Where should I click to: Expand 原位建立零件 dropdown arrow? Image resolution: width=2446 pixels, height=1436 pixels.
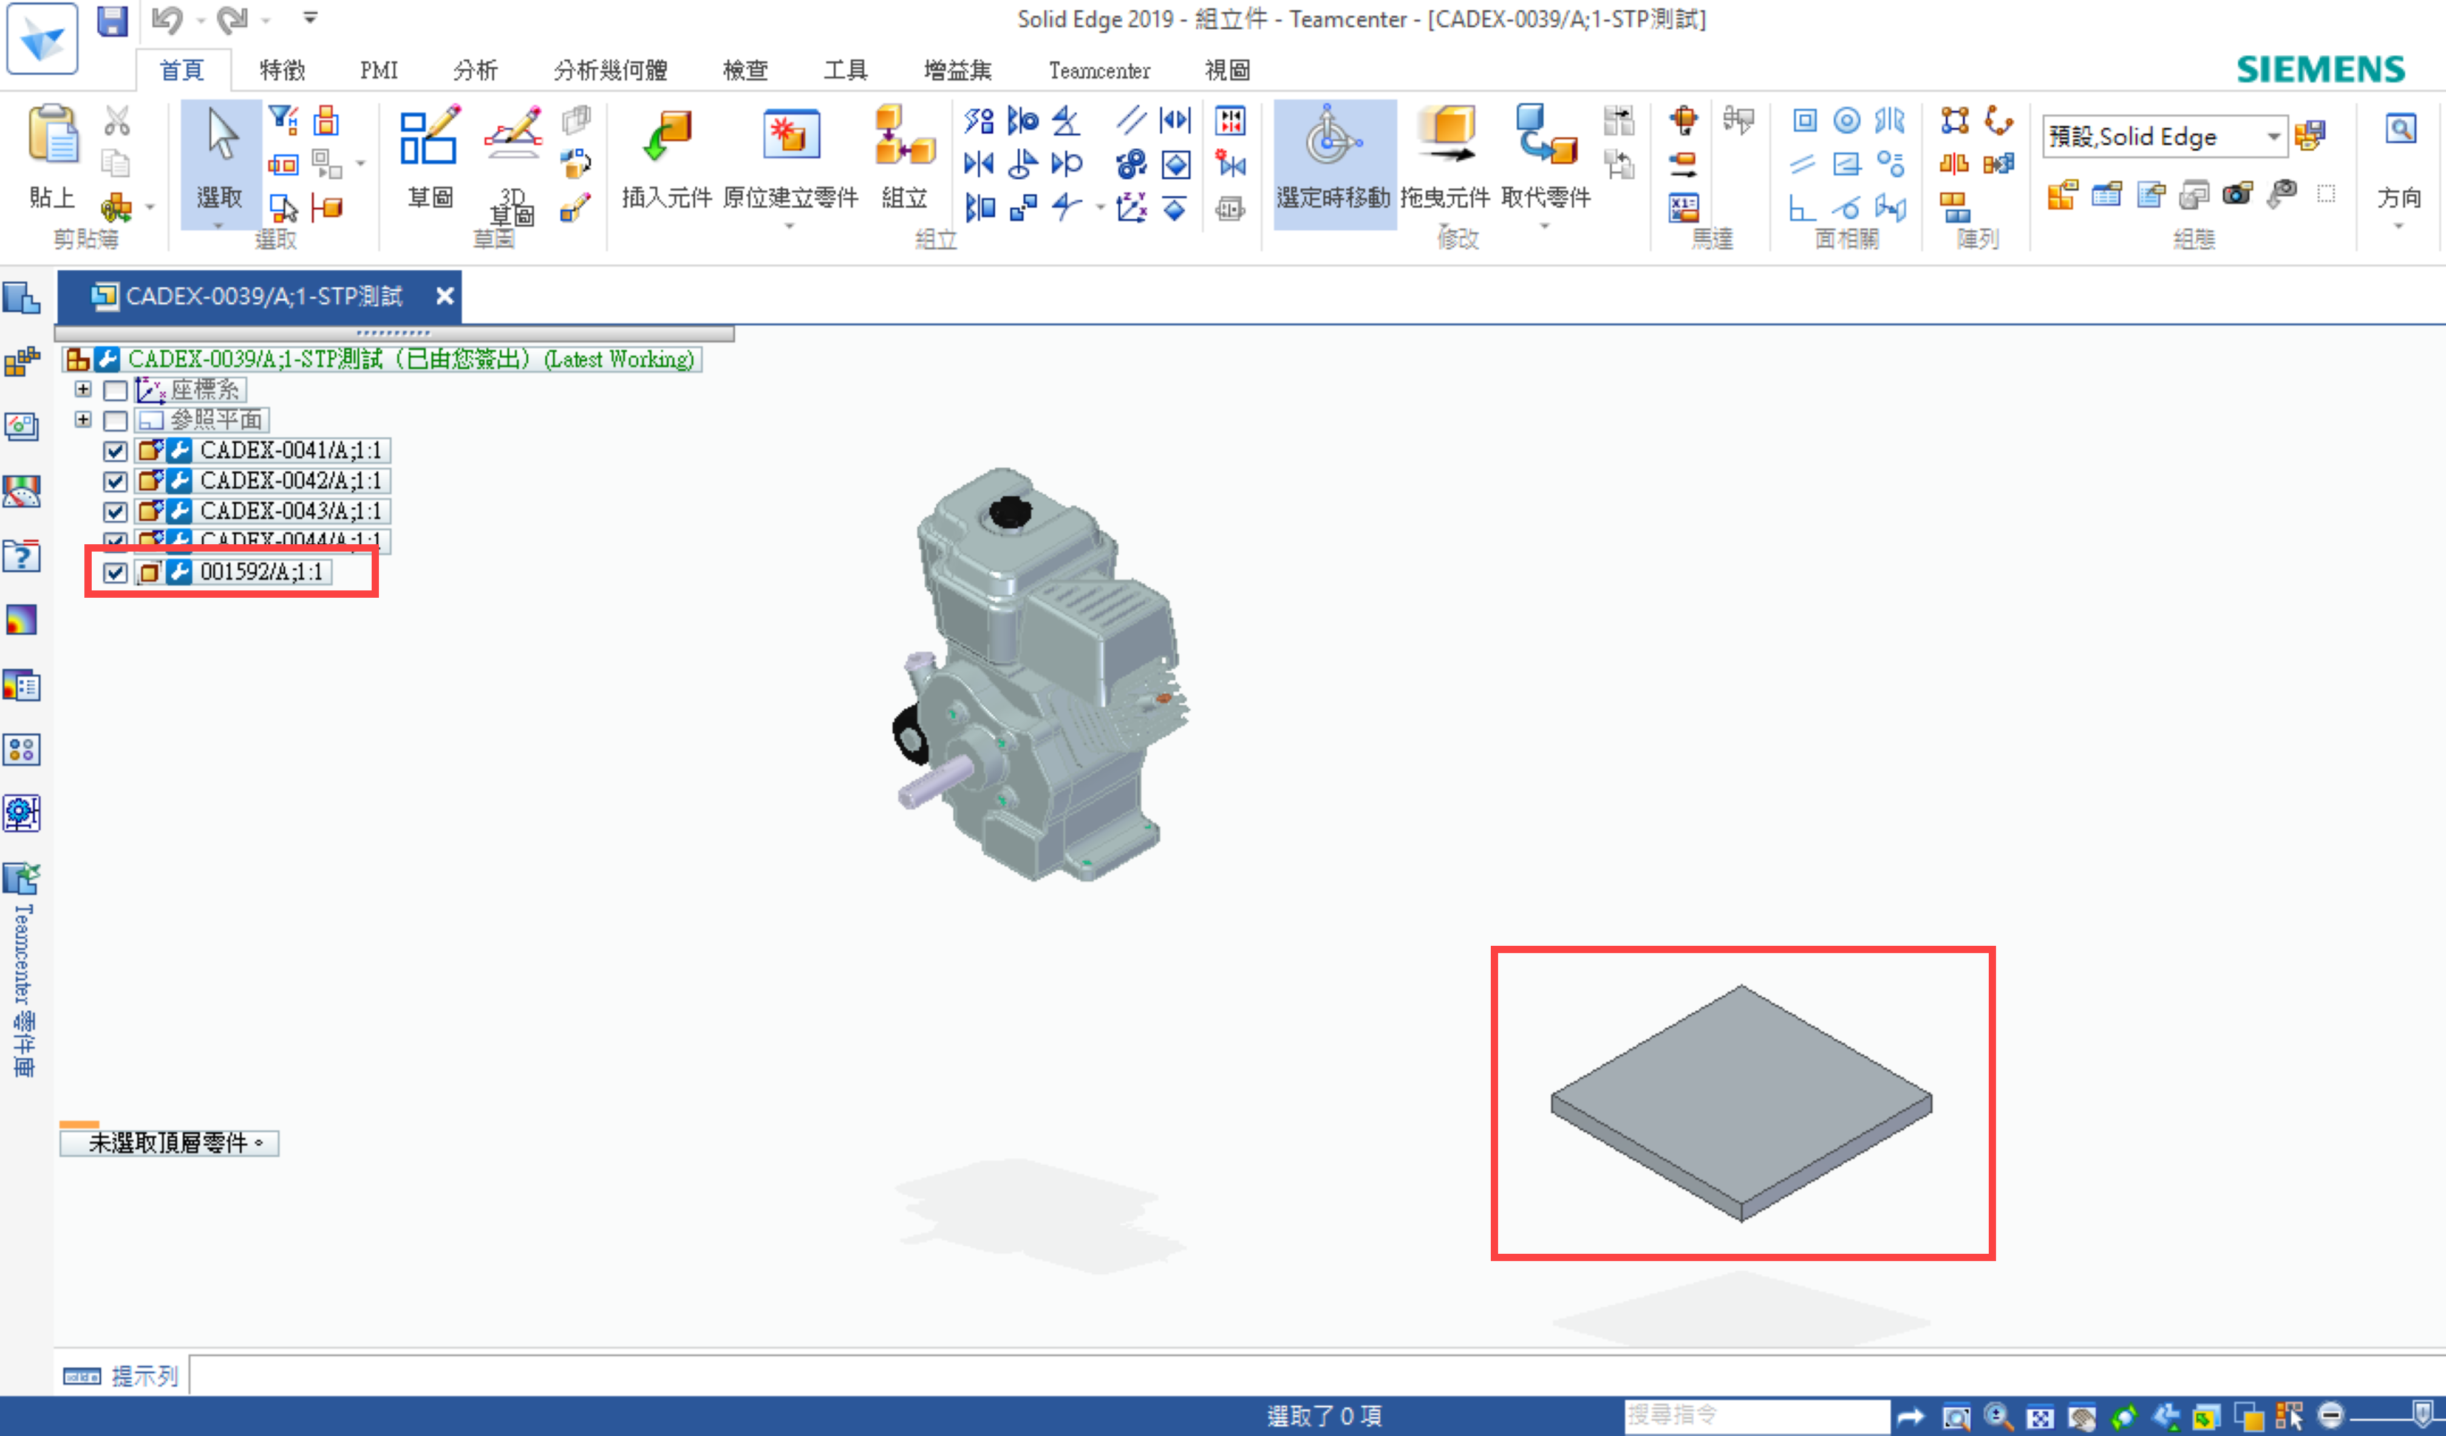coord(789,225)
